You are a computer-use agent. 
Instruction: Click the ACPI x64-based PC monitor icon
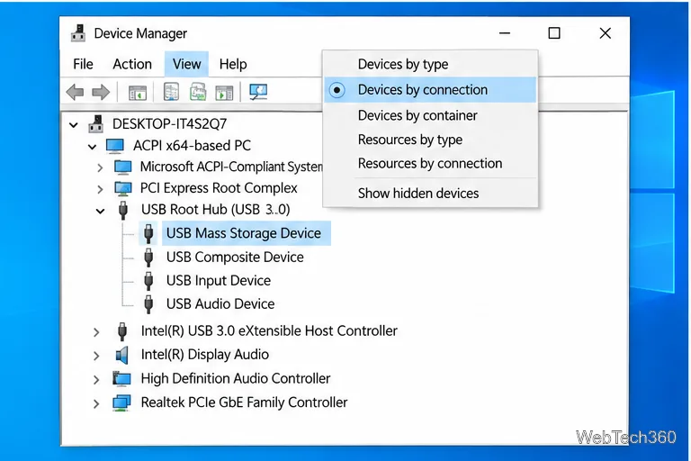click(x=115, y=146)
